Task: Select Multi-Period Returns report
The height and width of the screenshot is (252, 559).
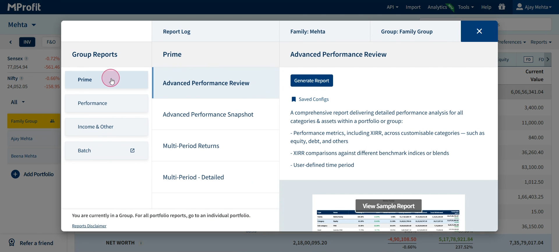Action: click(x=216, y=146)
